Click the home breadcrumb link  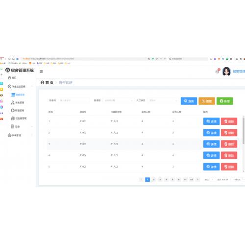(x=47, y=83)
